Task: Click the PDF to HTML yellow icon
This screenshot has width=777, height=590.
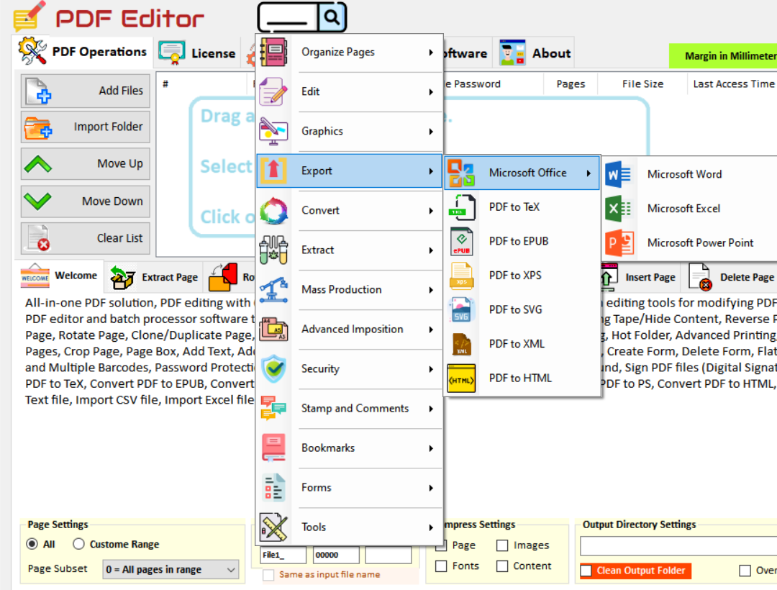Action: (461, 378)
